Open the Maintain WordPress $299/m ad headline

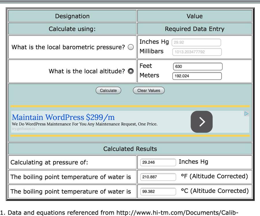(x=63, y=117)
